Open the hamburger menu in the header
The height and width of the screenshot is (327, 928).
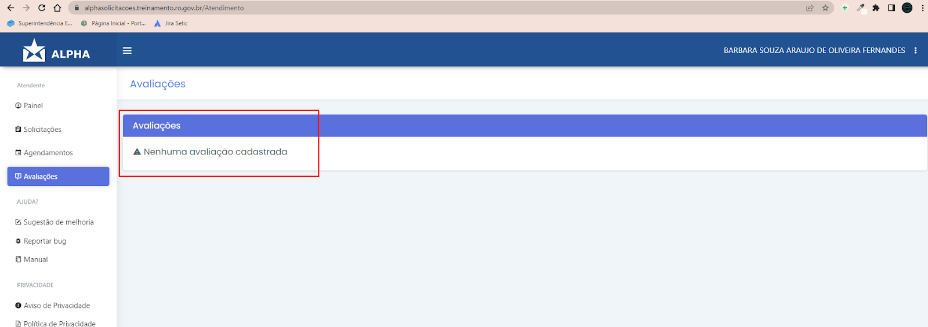point(127,51)
